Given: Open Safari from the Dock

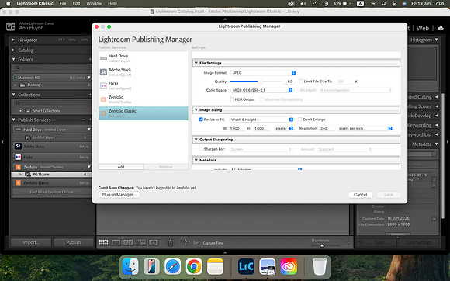Looking at the screenshot, I should (173, 267).
